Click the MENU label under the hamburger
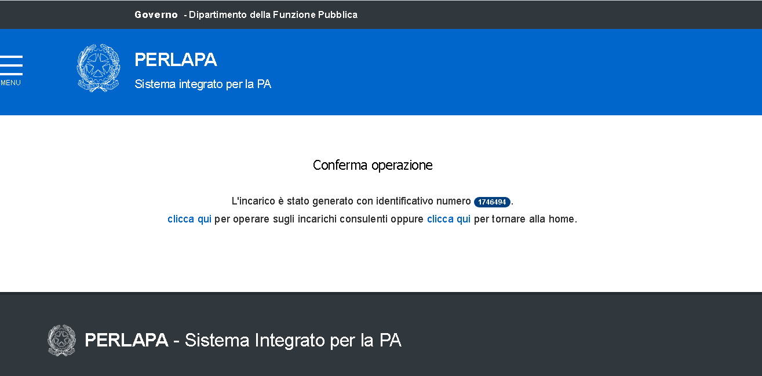 click(10, 83)
